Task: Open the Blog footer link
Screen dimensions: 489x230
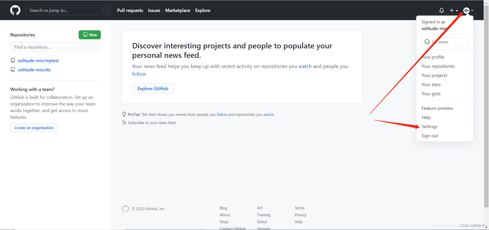Action: pyautogui.click(x=223, y=208)
